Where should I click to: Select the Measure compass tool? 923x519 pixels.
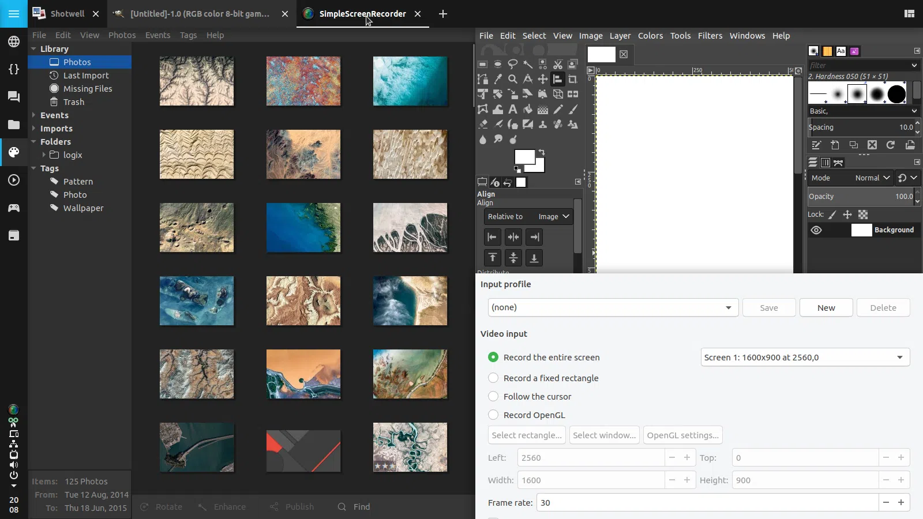(528, 79)
